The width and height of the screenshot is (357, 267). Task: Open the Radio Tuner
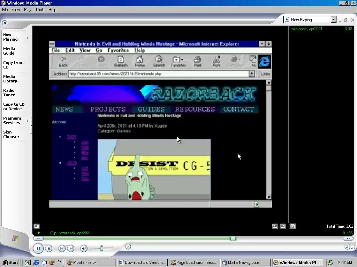pyautogui.click(x=9, y=92)
